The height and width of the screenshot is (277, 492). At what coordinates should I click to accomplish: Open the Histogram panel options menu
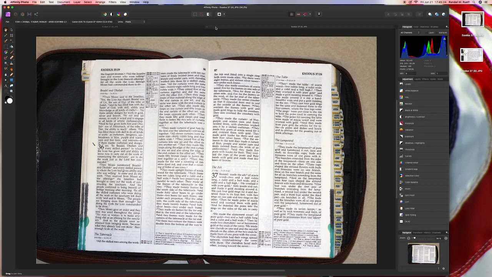(x=447, y=27)
